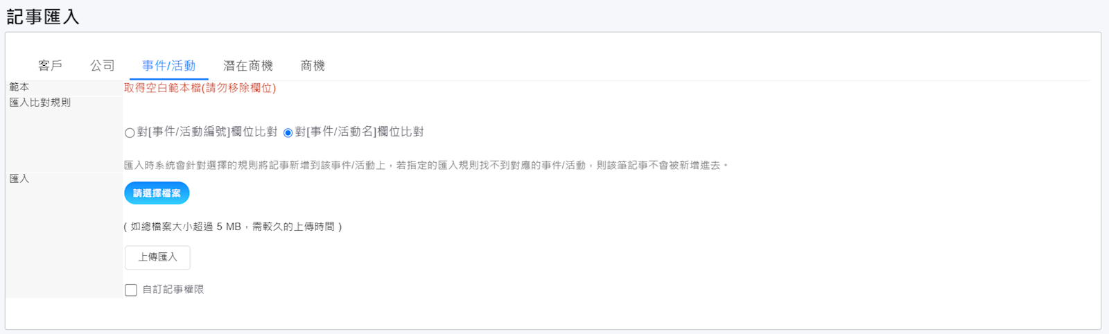1109x334 pixels.
Task: Enable the 自訂記事權限 checkbox
Action: [131, 290]
